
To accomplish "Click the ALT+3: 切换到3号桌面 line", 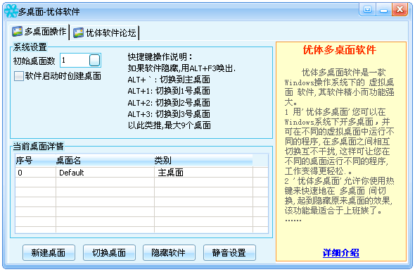I will 169,114.
